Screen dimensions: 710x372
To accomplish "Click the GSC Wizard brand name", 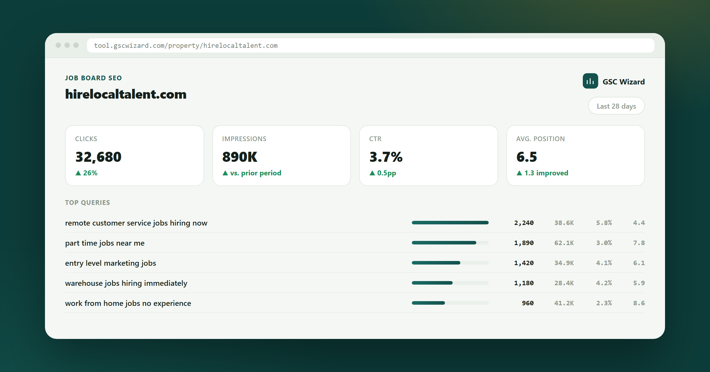I will 624,82.
